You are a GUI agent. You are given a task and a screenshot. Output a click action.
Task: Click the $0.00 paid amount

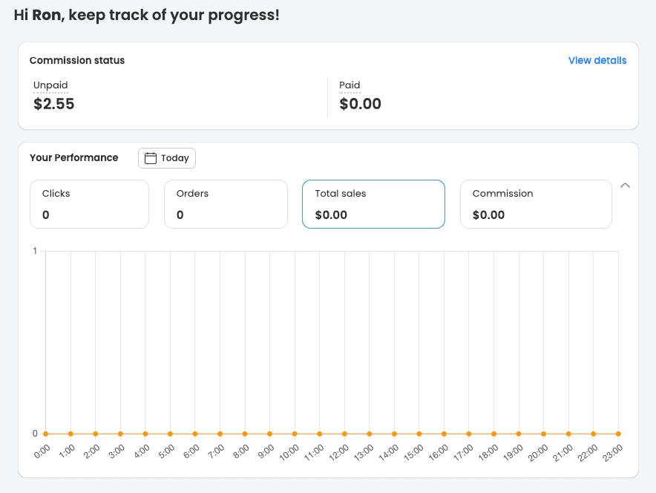click(x=360, y=104)
